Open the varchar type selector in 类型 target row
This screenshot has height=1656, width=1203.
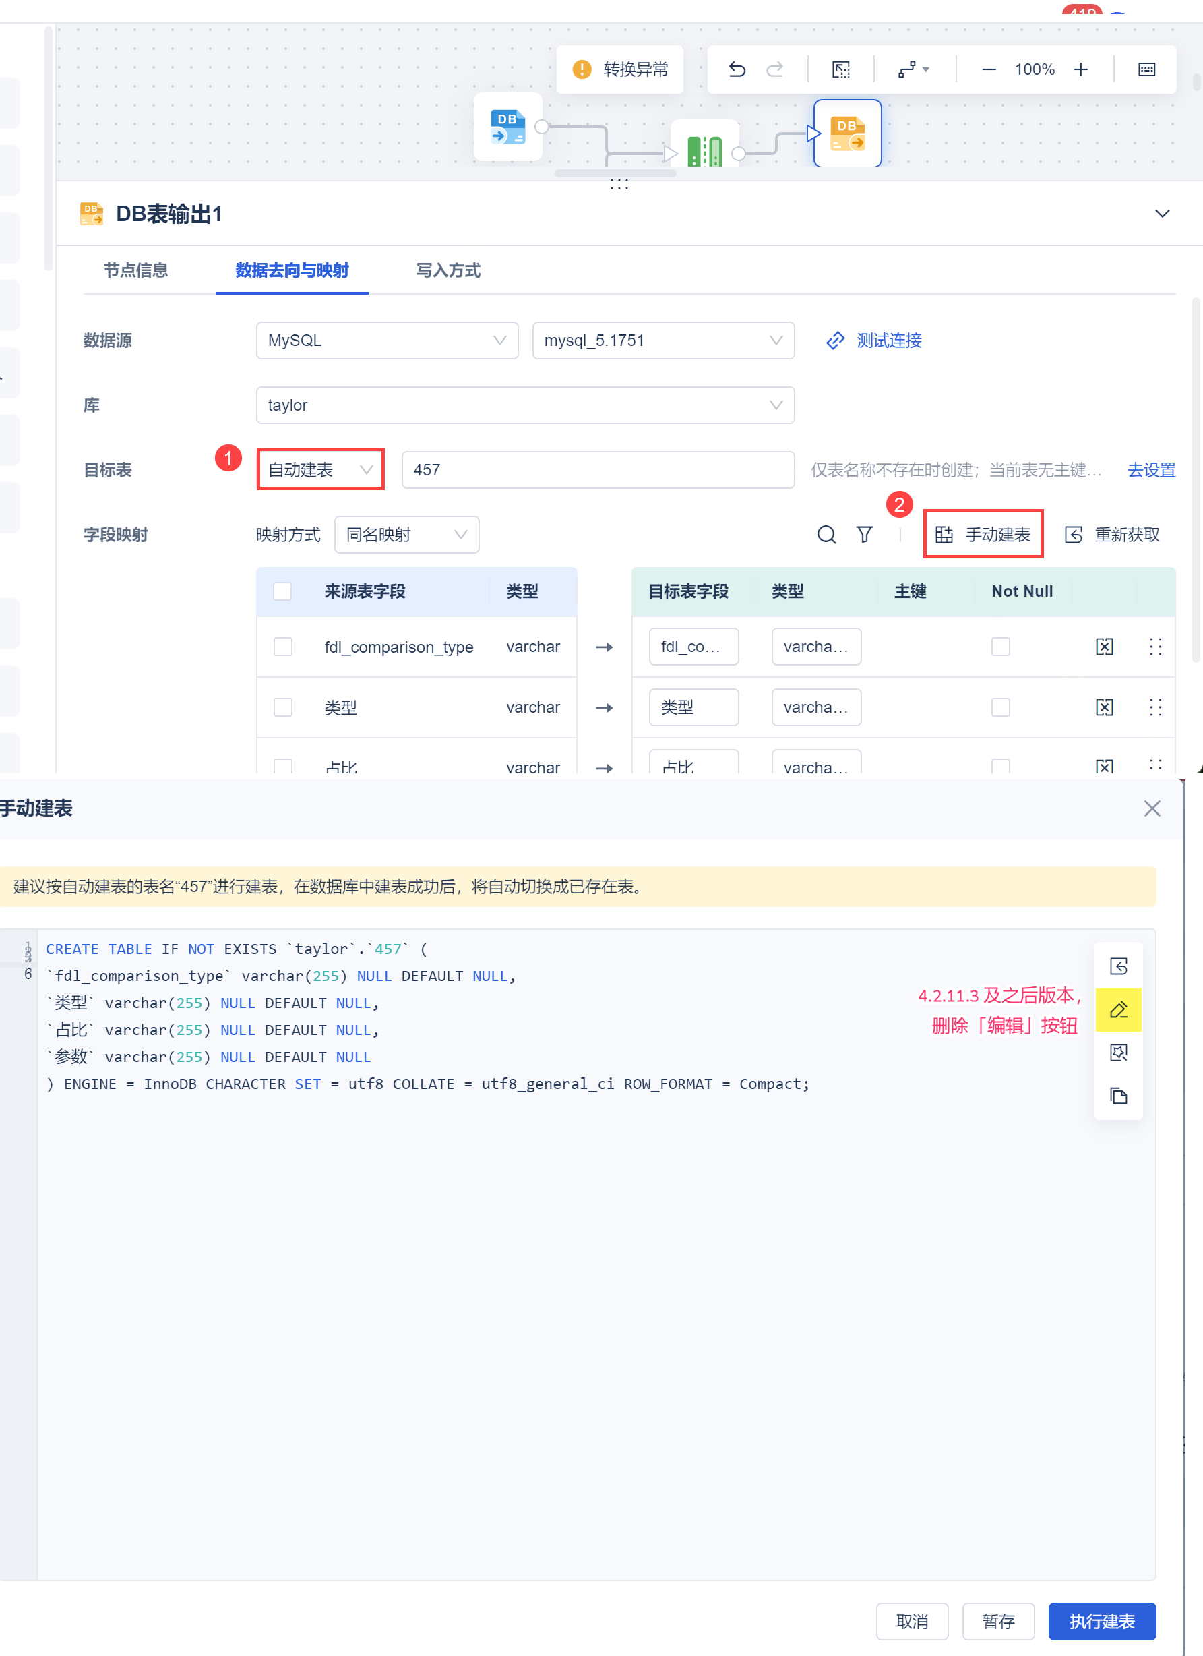coord(816,707)
